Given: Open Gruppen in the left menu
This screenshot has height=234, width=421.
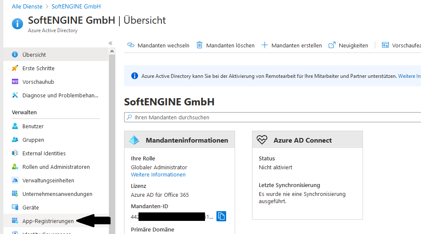Looking at the screenshot, I should [33, 140].
